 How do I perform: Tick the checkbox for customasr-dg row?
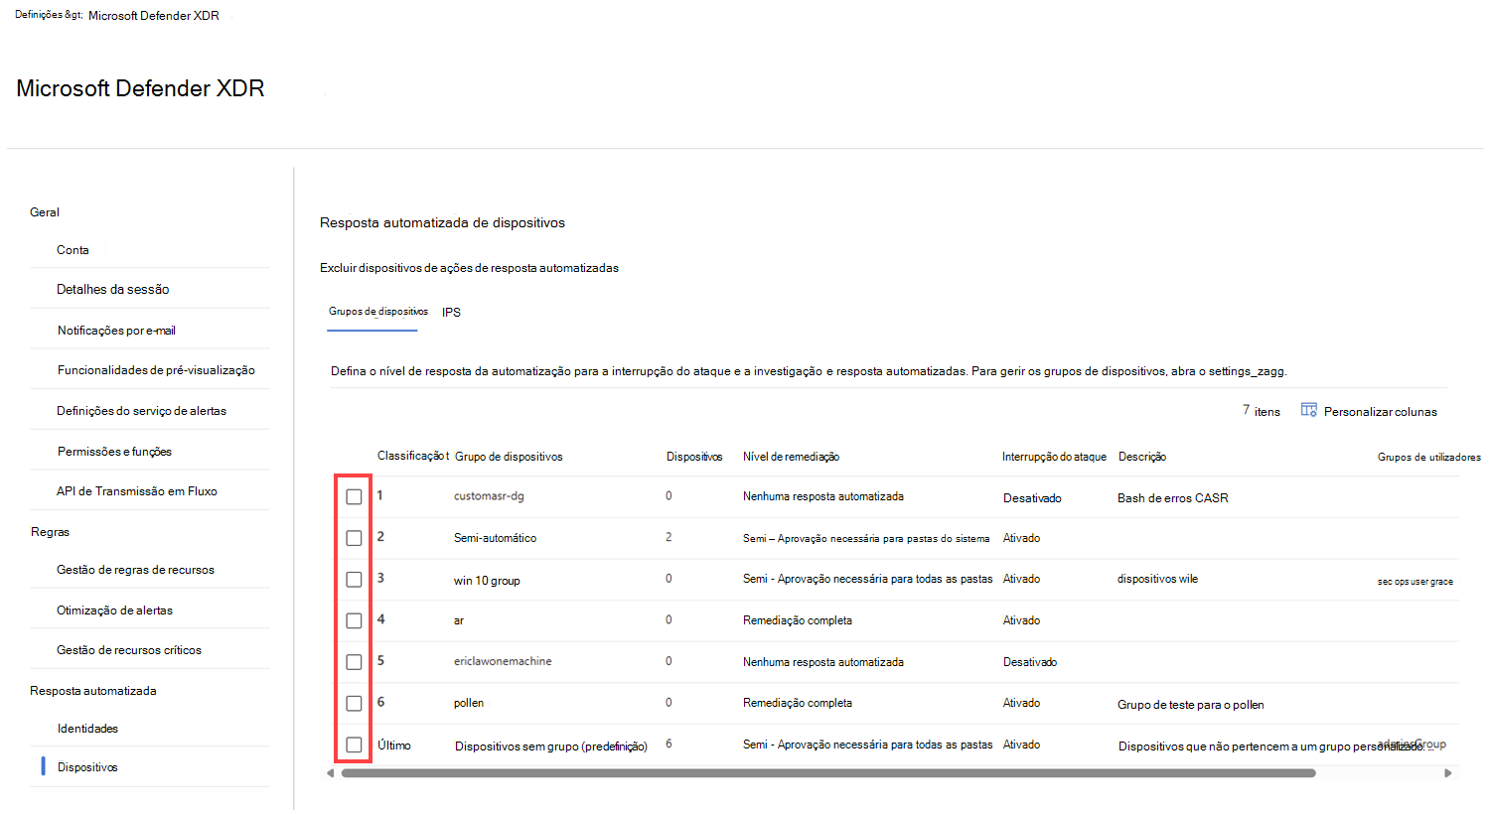[x=354, y=496]
